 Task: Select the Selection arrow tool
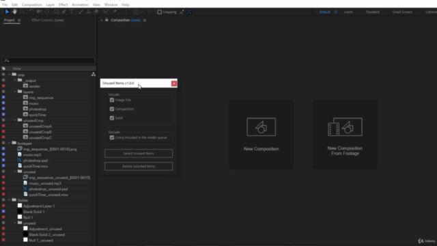(7, 12)
